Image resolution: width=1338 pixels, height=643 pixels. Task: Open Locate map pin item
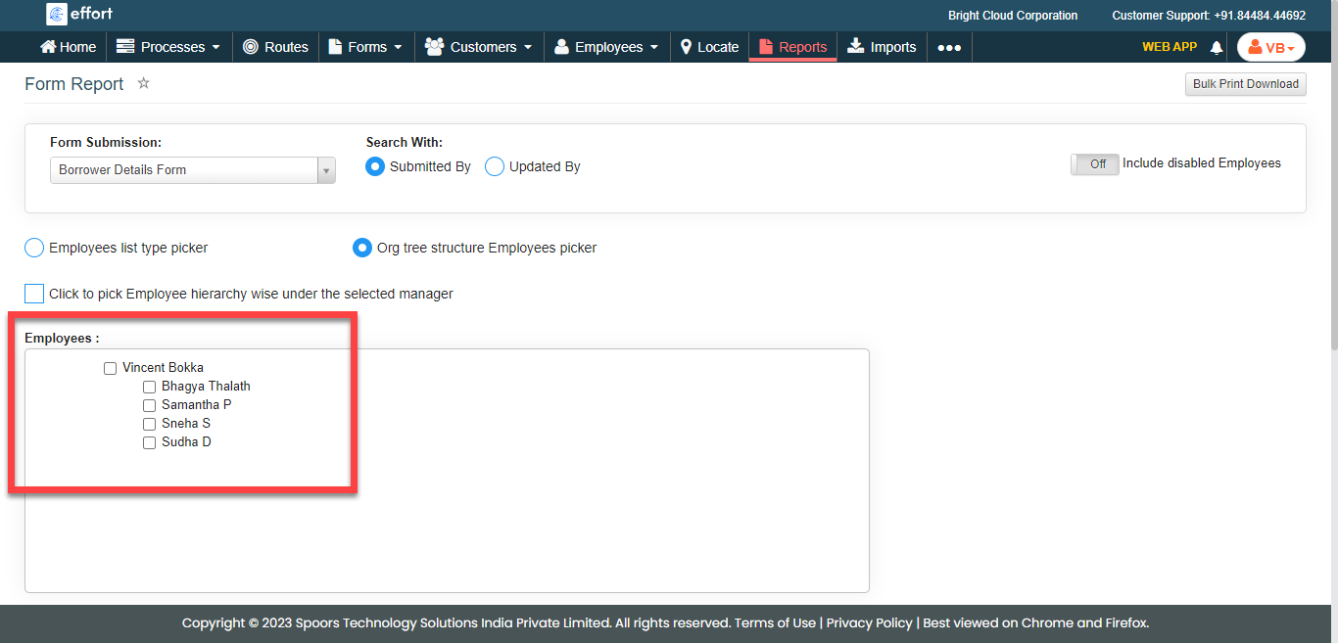[687, 47]
